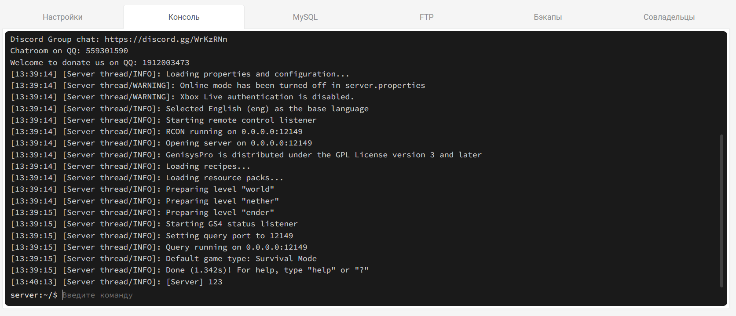Click the RCON running on 0.0.0.0:12149 line
The image size is (736, 316).
coord(157,131)
